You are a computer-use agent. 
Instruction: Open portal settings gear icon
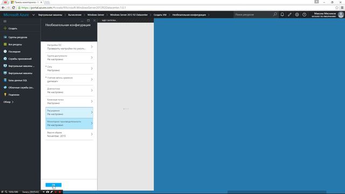(297, 15)
